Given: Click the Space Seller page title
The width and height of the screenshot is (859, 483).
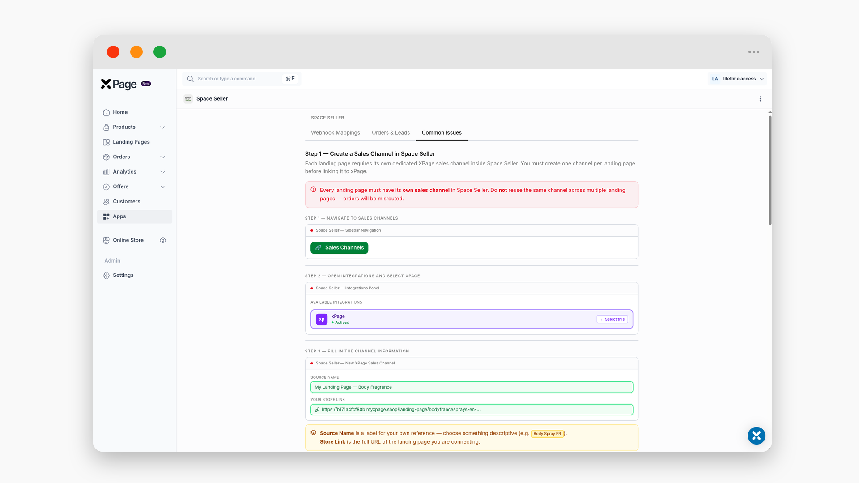Looking at the screenshot, I should [x=212, y=99].
